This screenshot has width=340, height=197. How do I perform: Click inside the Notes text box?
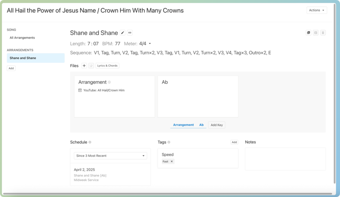[285, 159]
